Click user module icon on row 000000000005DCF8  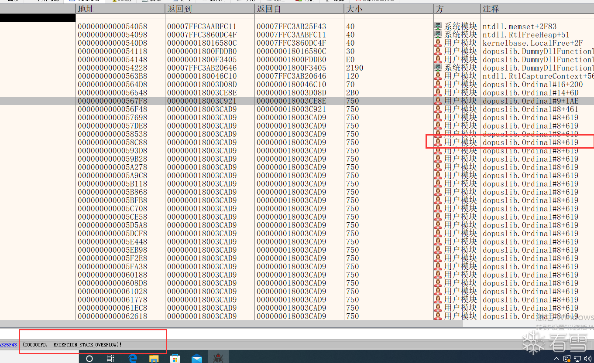click(438, 234)
